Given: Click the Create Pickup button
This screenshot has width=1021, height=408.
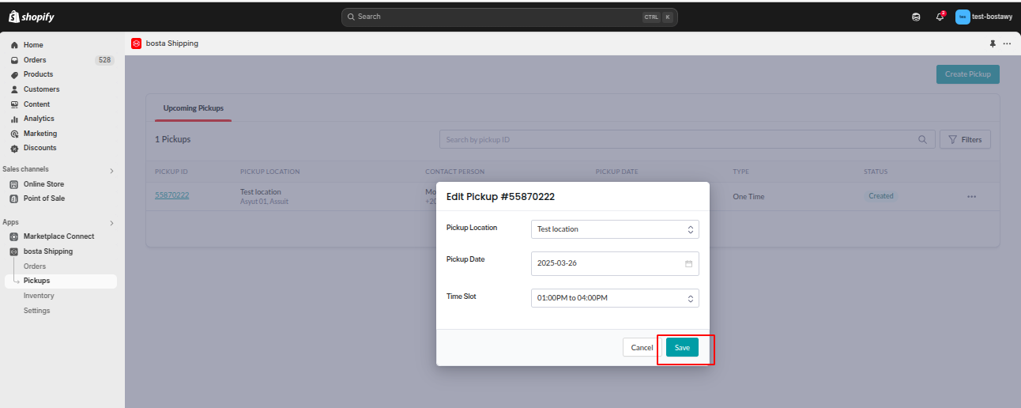Looking at the screenshot, I should pos(968,74).
